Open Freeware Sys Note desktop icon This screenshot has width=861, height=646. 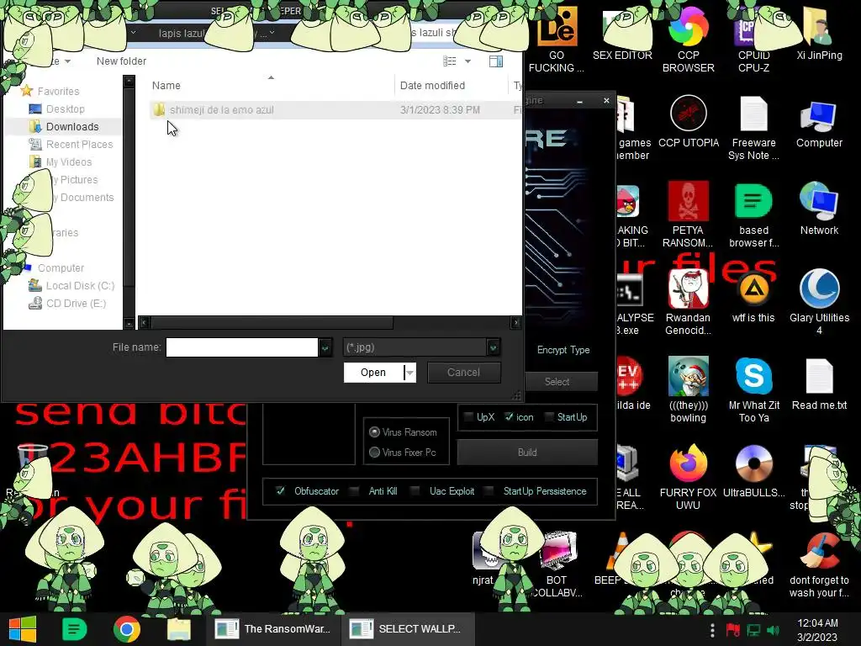(753, 128)
